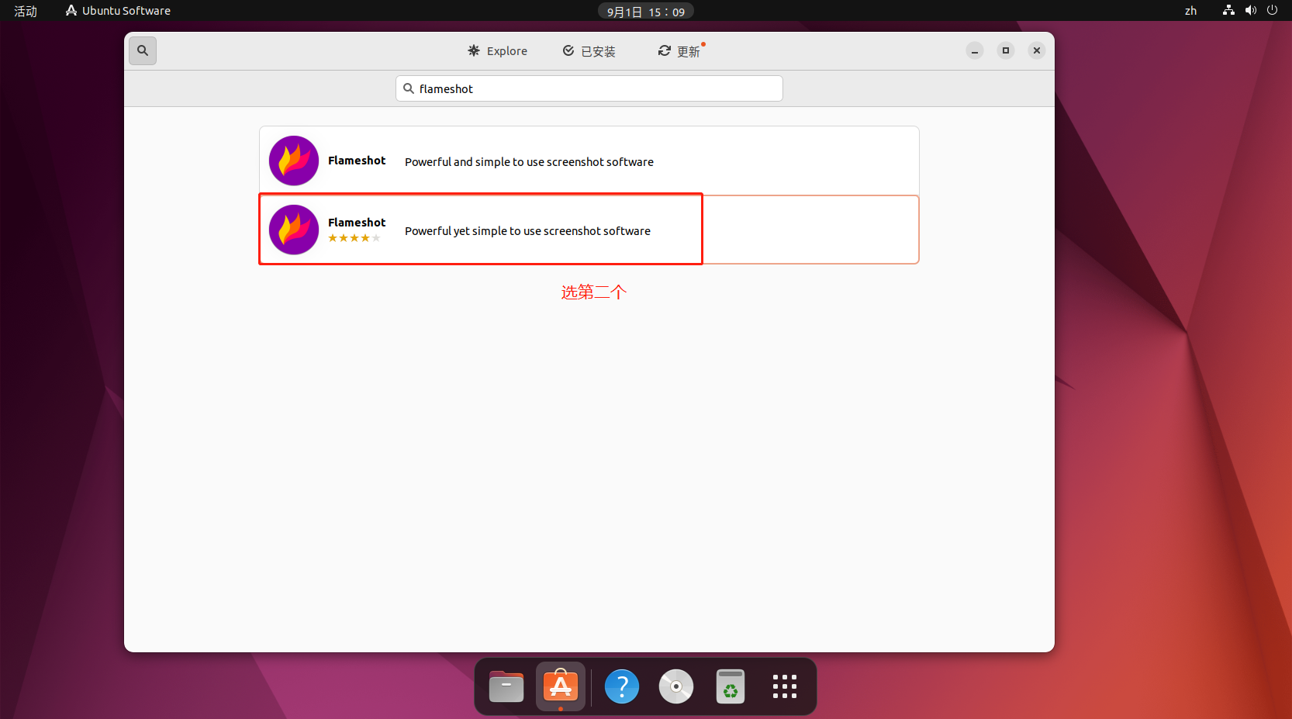Open the 活动 activities overview
This screenshot has width=1292, height=719.
[x=26, y=11]
